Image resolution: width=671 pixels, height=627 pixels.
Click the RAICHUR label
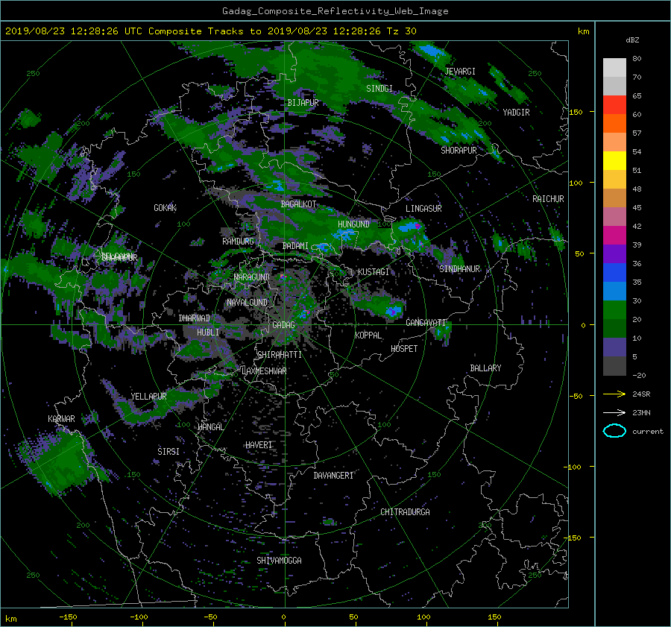[x=548, y=199]
